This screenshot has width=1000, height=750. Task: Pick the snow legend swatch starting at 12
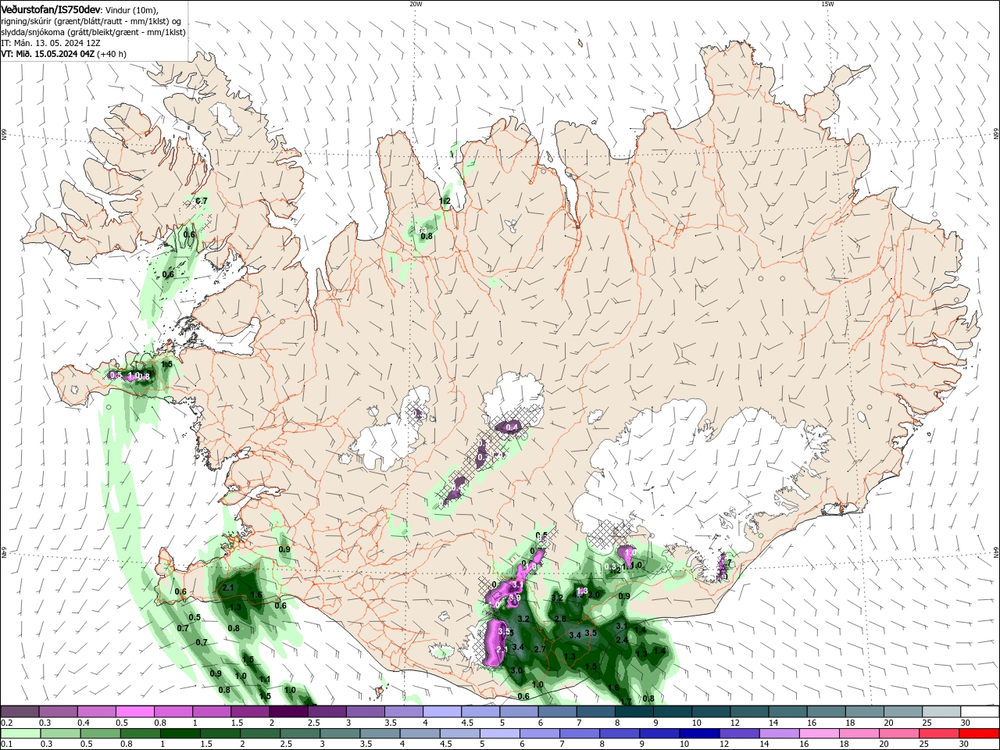point(749,712)
